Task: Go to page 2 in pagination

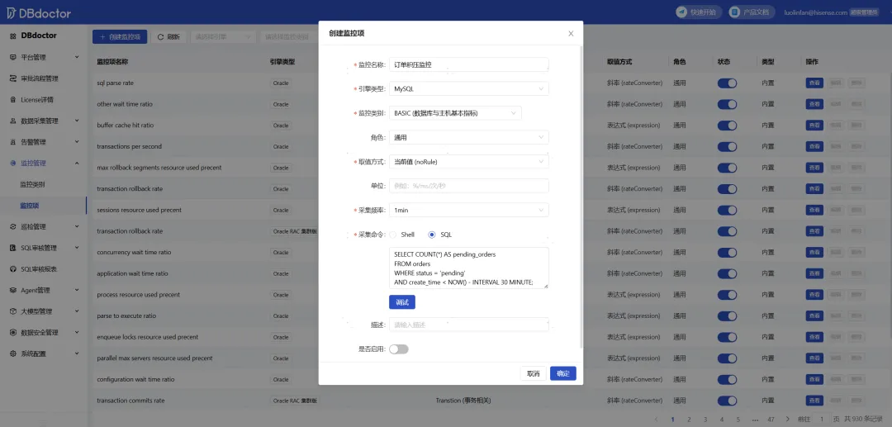Action: click(x=689, y=419)
